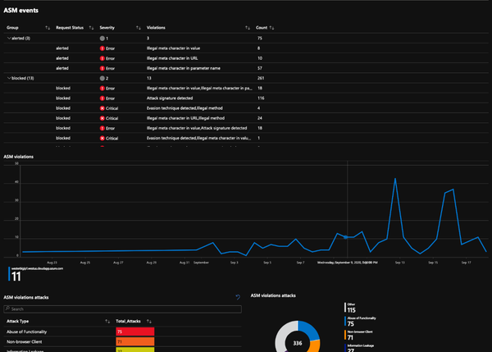Click the ASM violations attacks search field
The image size is (492, 352).
tap(122, 309)
